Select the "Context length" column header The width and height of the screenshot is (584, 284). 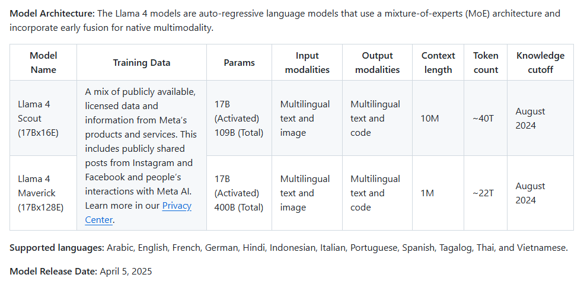pyautogui.click(x=438, y=62)
